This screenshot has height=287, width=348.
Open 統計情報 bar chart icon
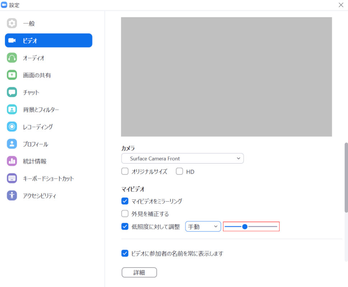click(12, 161)
